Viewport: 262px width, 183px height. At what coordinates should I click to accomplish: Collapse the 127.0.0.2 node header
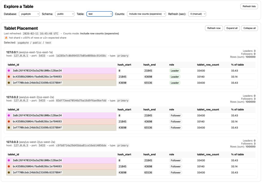click(x=30, y=97)
